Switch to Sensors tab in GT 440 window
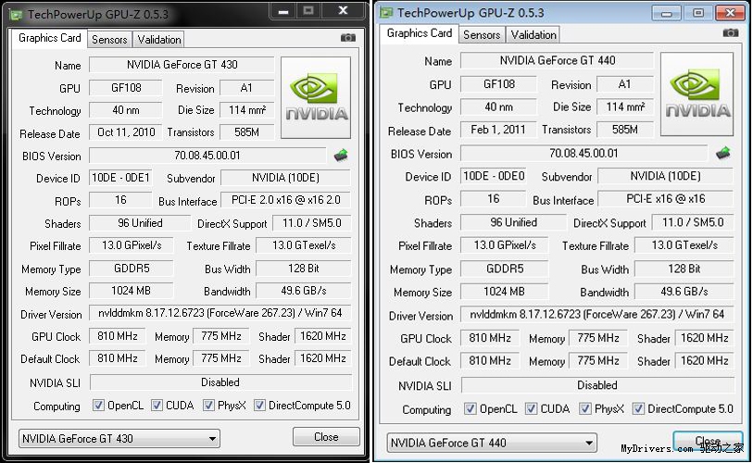753x463 pixels. pos(482,34)
